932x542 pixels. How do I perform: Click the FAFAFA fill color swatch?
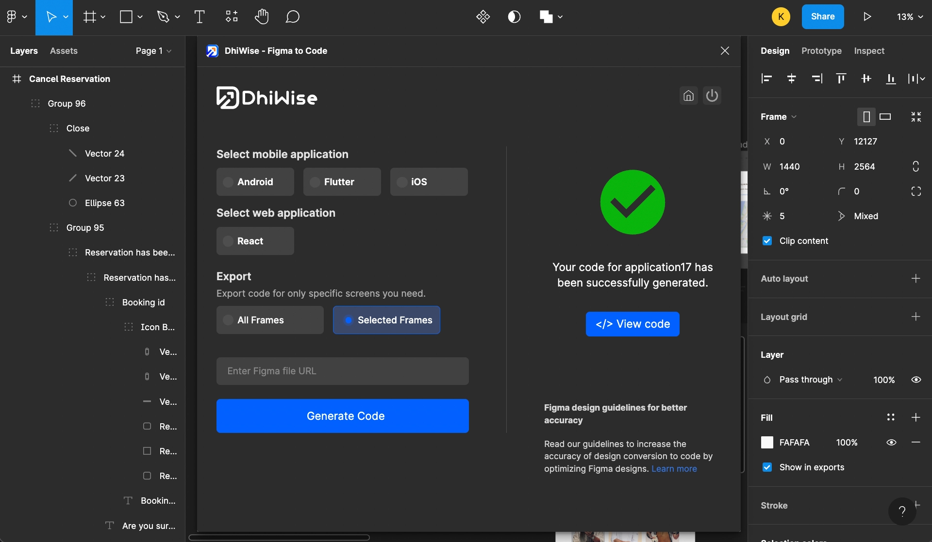[x=767, y=442]
